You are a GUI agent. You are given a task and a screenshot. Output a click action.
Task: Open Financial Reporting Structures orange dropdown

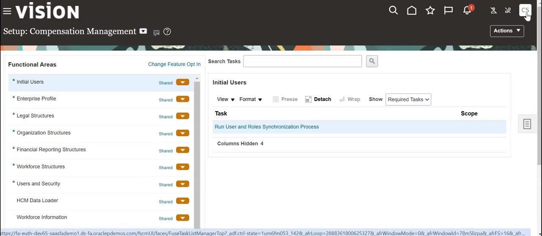point(183,150)
